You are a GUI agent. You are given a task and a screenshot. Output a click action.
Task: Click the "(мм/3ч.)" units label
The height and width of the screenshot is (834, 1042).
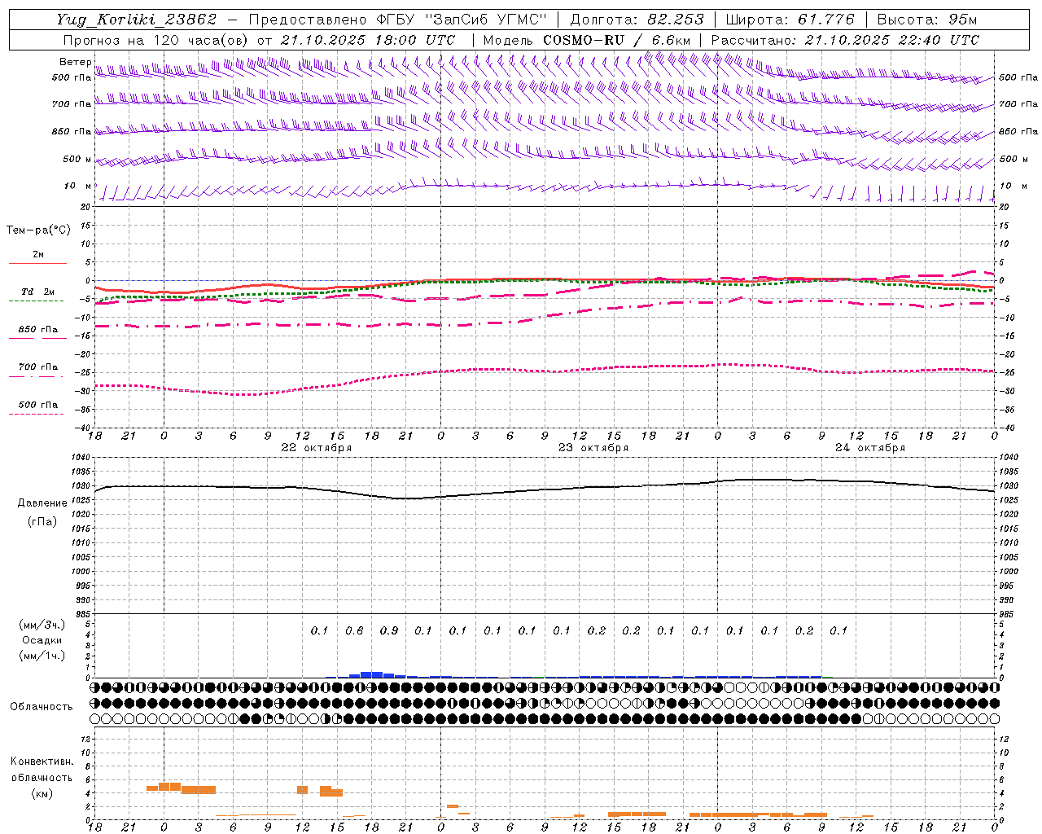[42, 625]
